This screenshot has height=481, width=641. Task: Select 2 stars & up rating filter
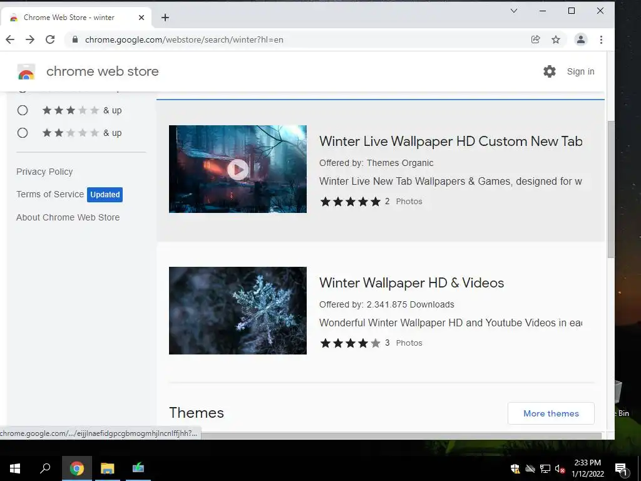click(23, 133)
